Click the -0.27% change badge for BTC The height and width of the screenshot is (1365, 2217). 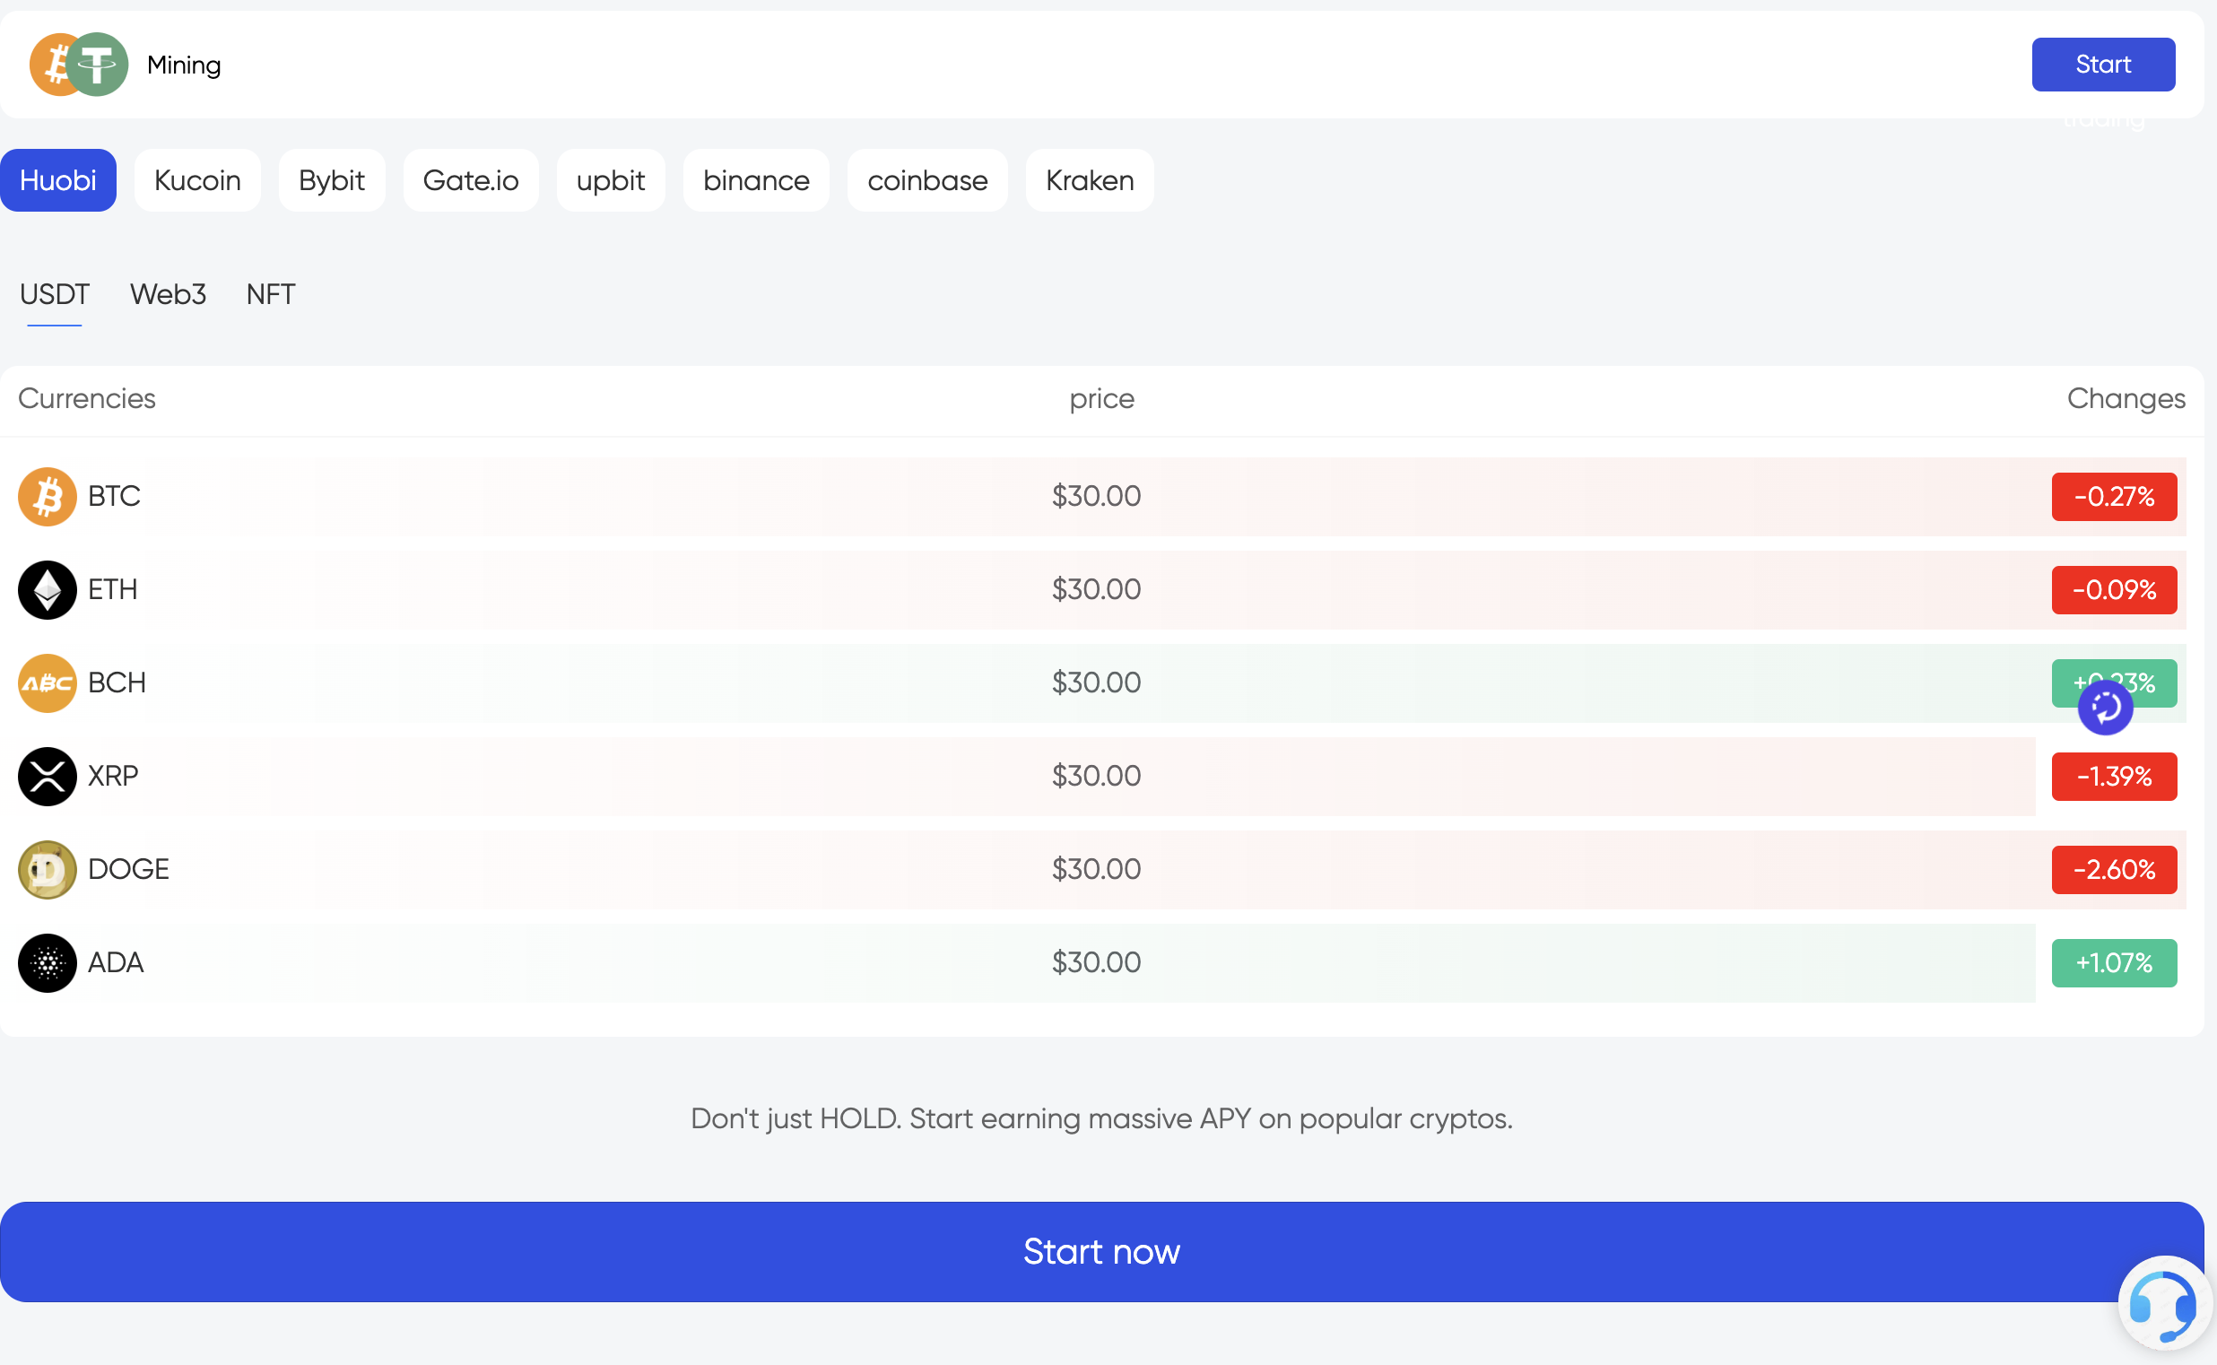click(2114, 497)
